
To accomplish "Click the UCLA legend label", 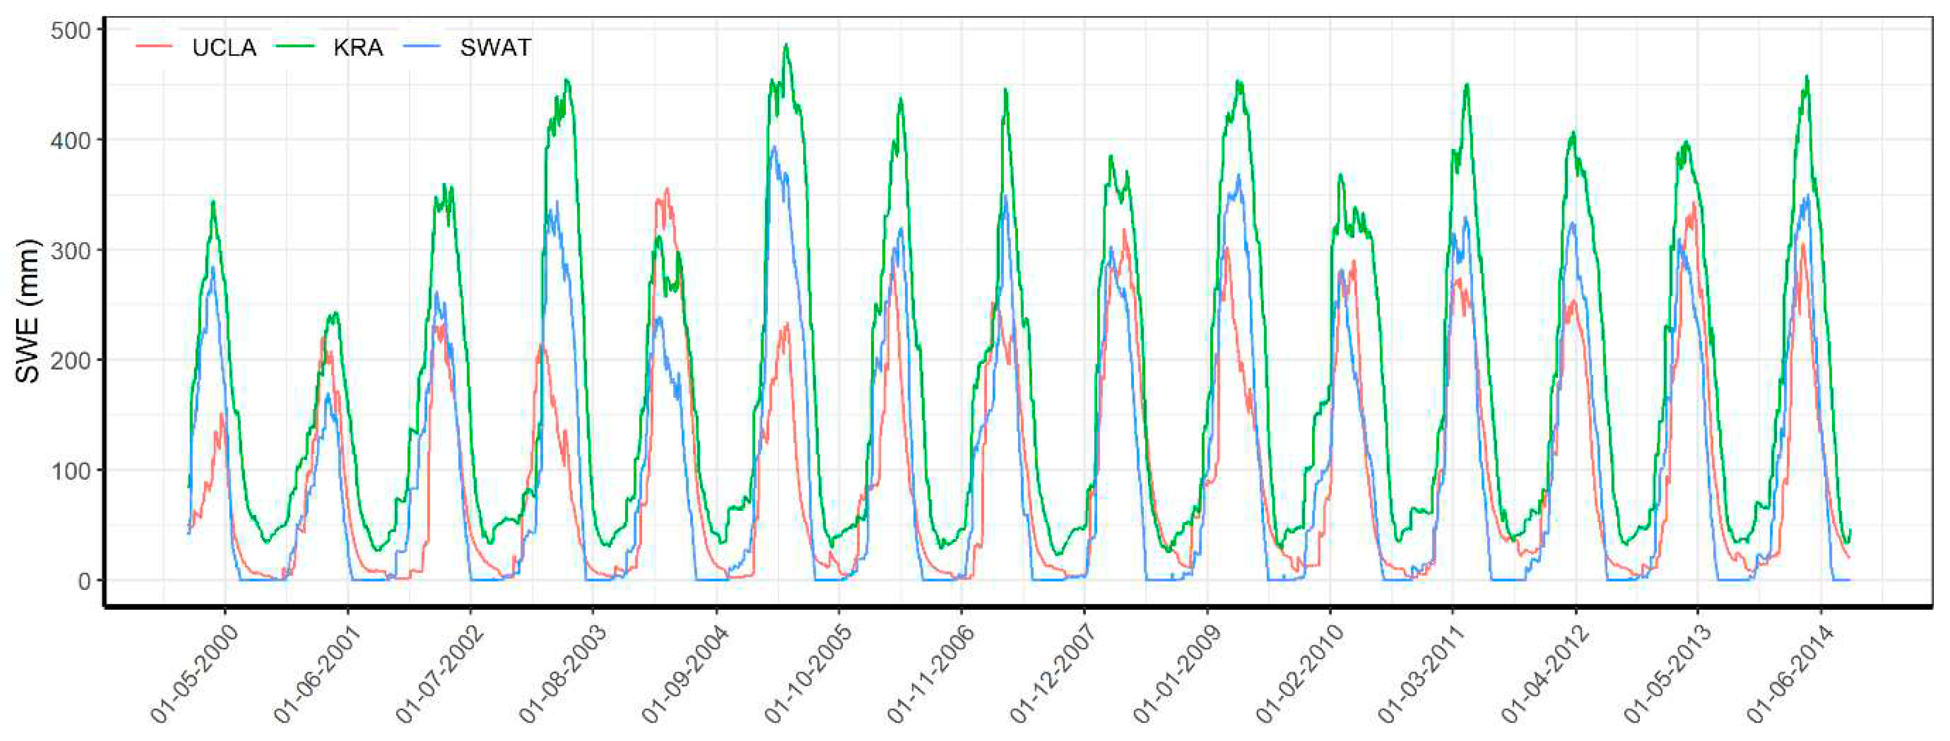I will click(x=224, y=48).
